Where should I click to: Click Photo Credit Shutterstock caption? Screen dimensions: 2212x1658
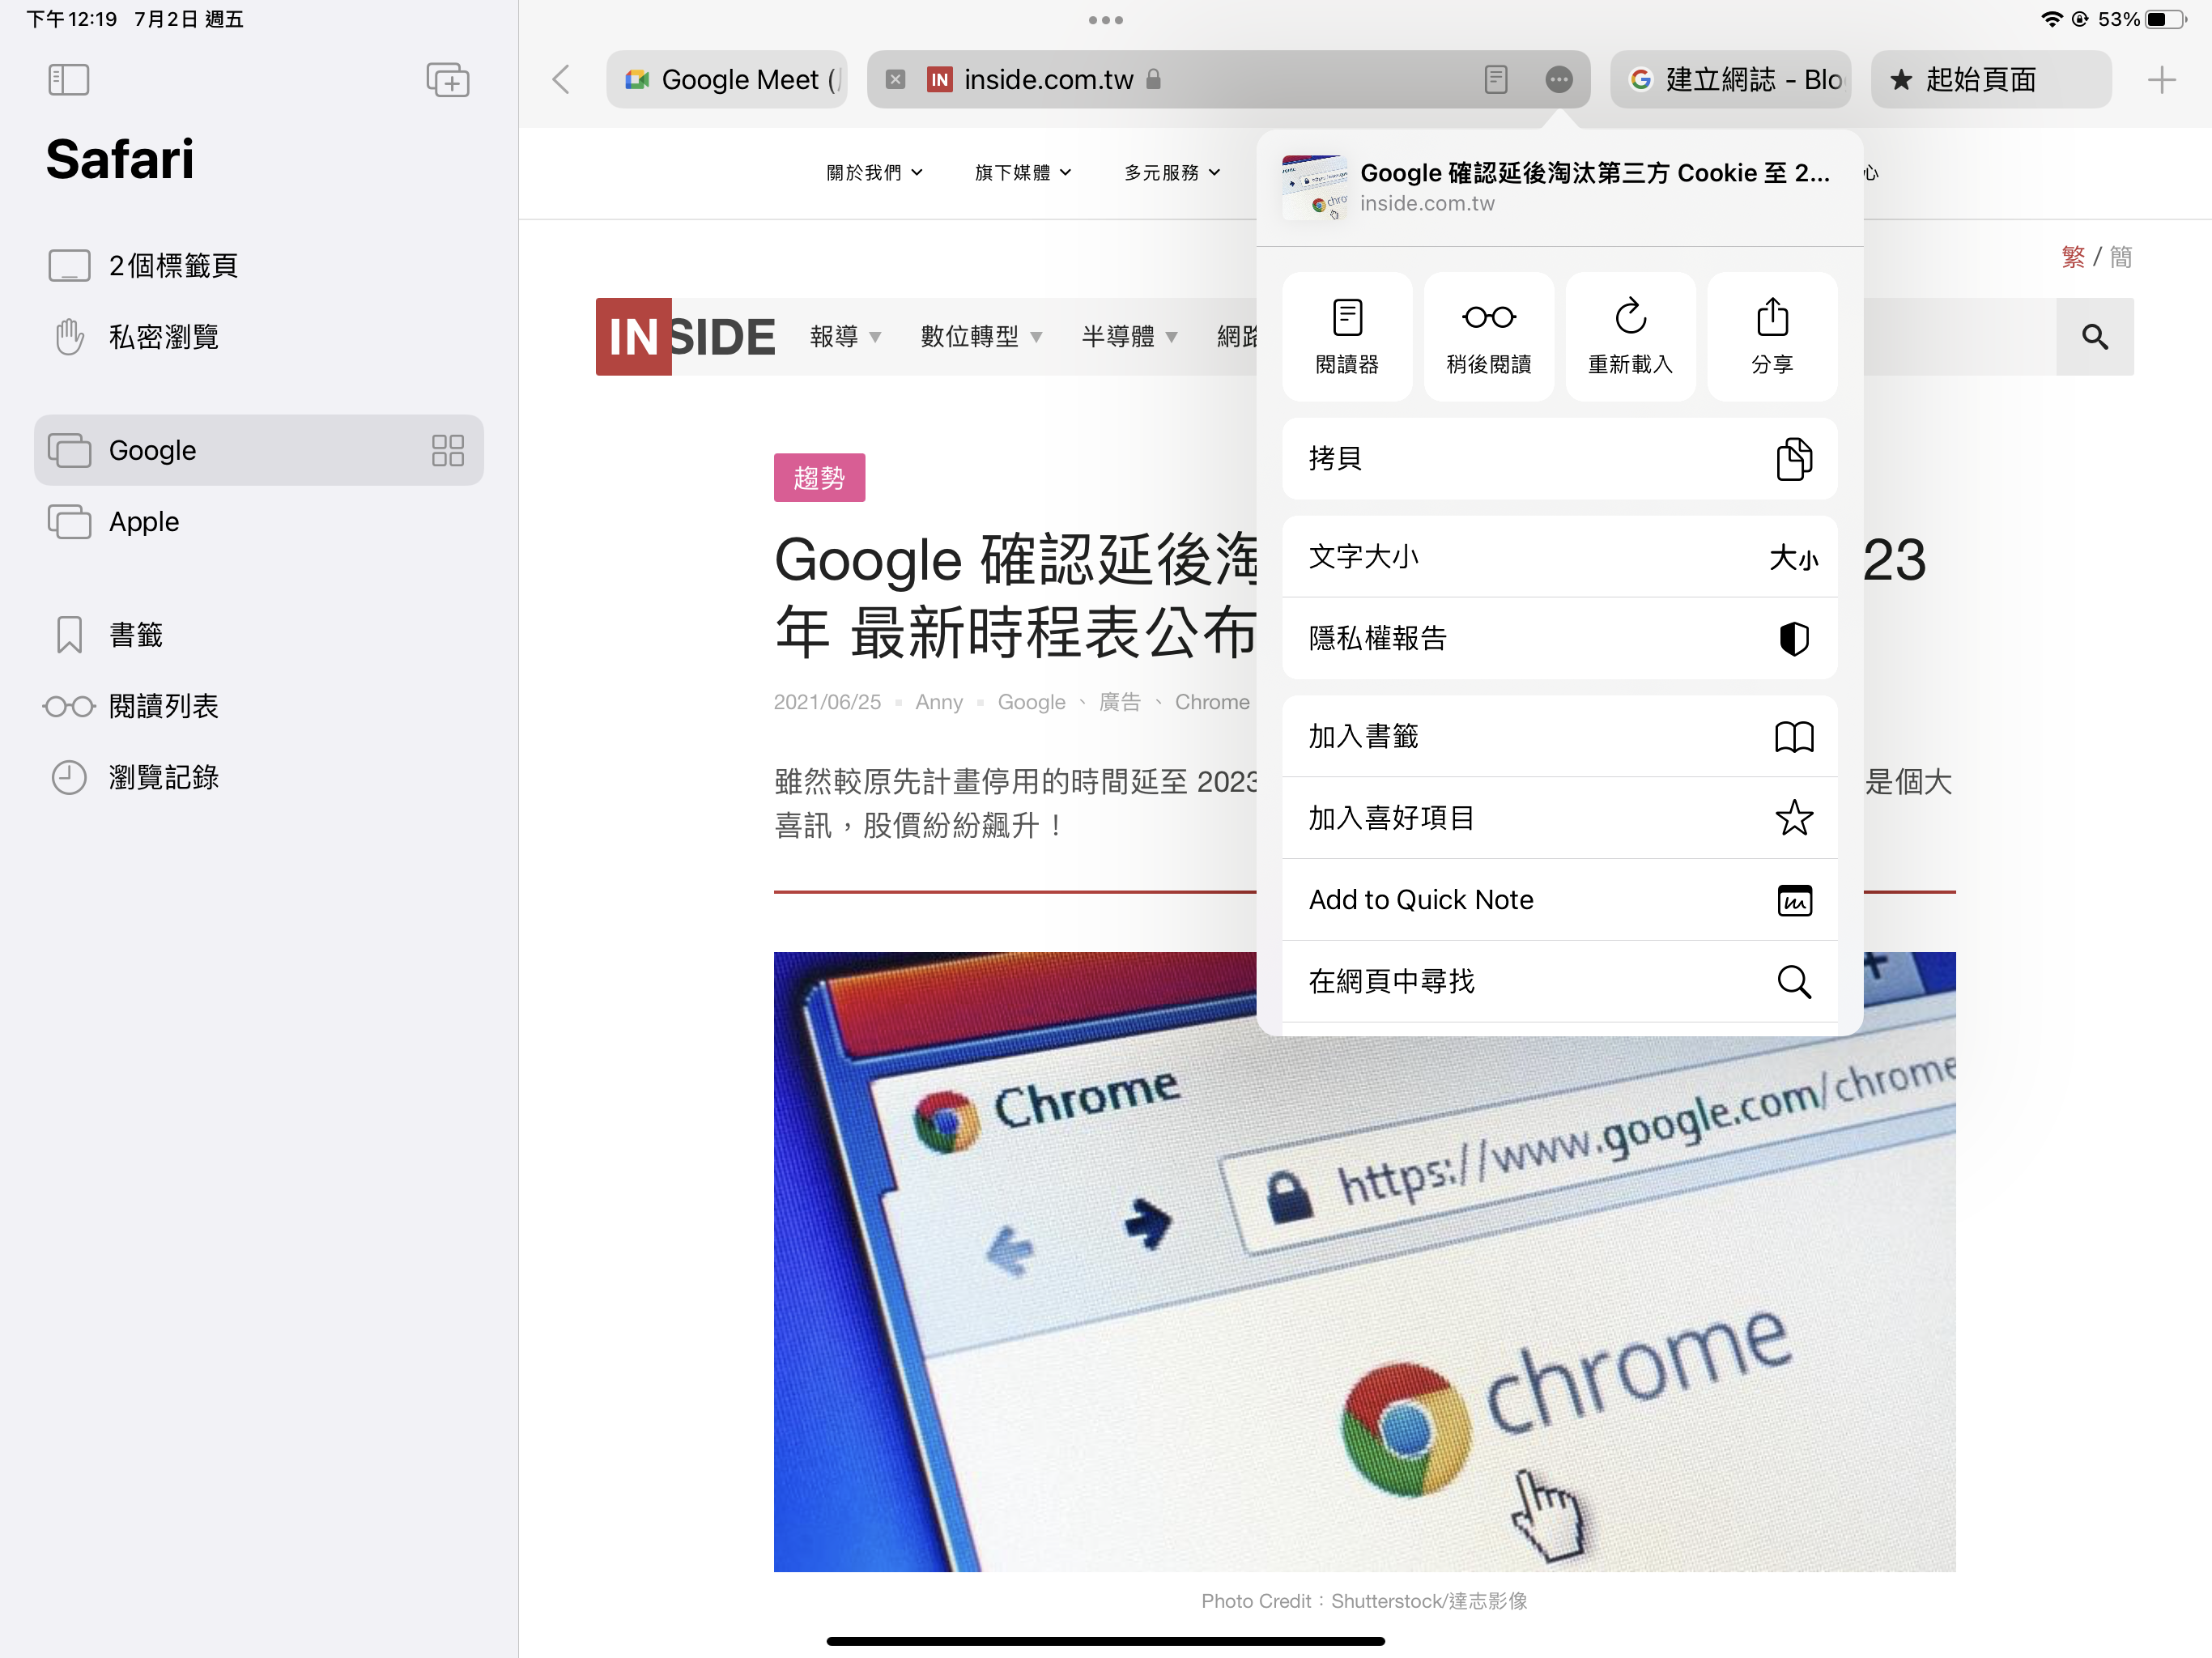click(1364, 1601)
